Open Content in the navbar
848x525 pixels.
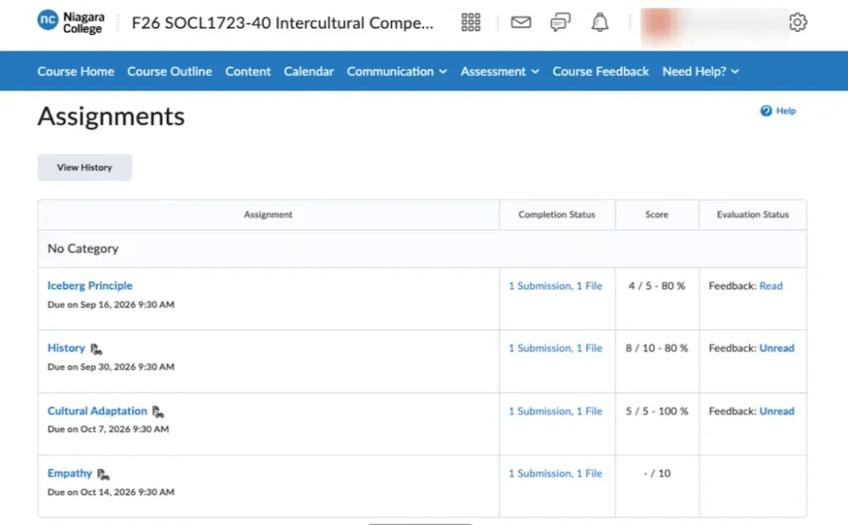248,71
